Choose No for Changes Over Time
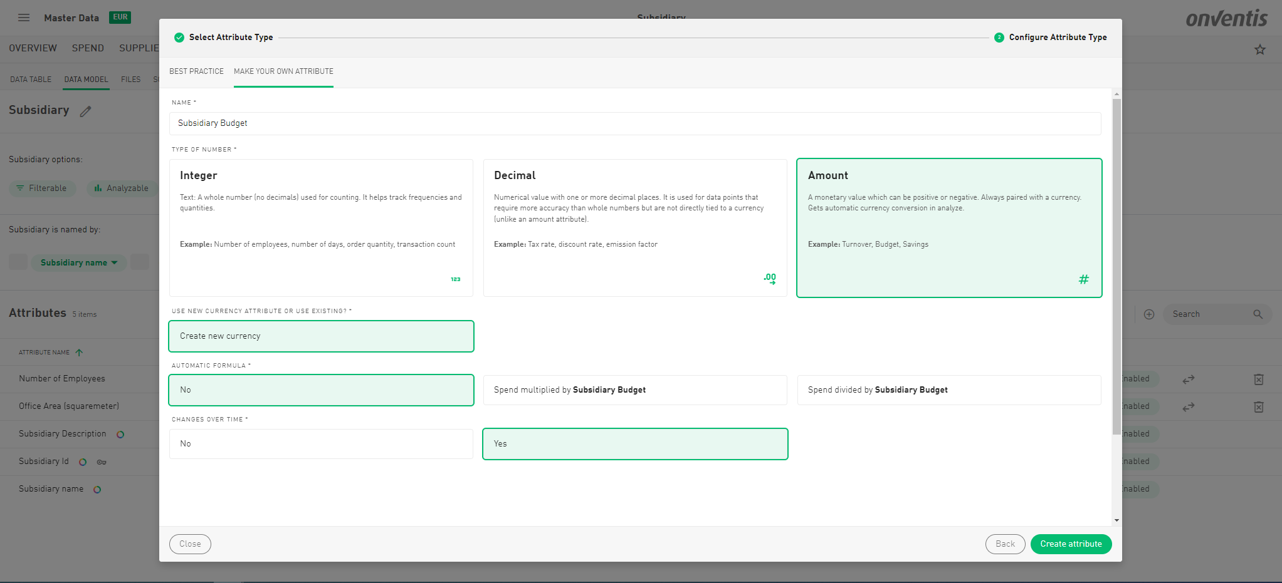 click(321, 444)
